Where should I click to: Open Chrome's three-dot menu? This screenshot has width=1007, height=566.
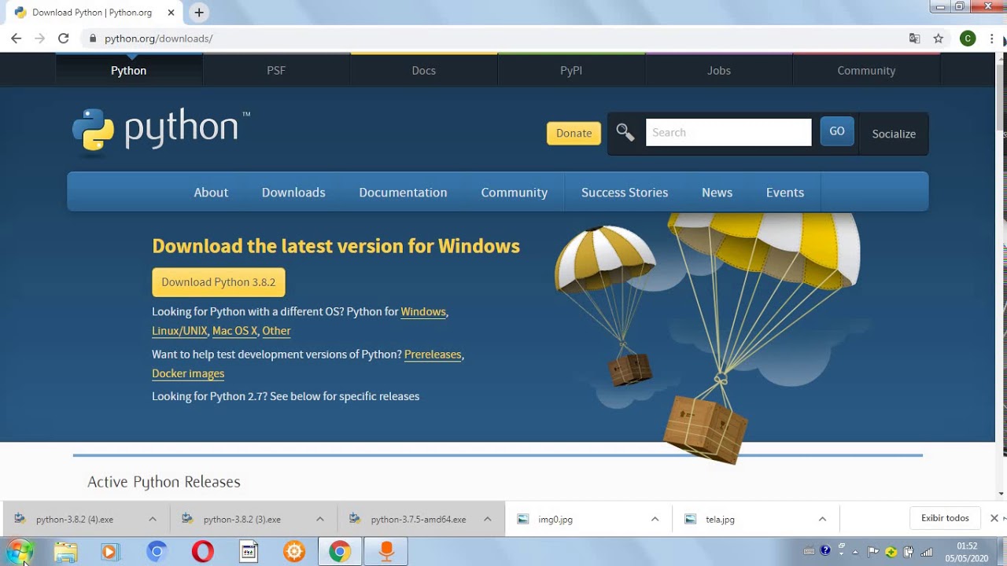click(992, 39)
